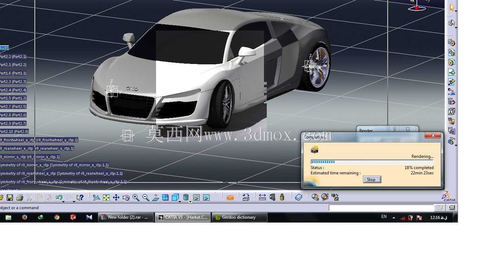This screenshot has height=270, width=478.
Task: Click the Normal View icon
Action: click(155, 198)
